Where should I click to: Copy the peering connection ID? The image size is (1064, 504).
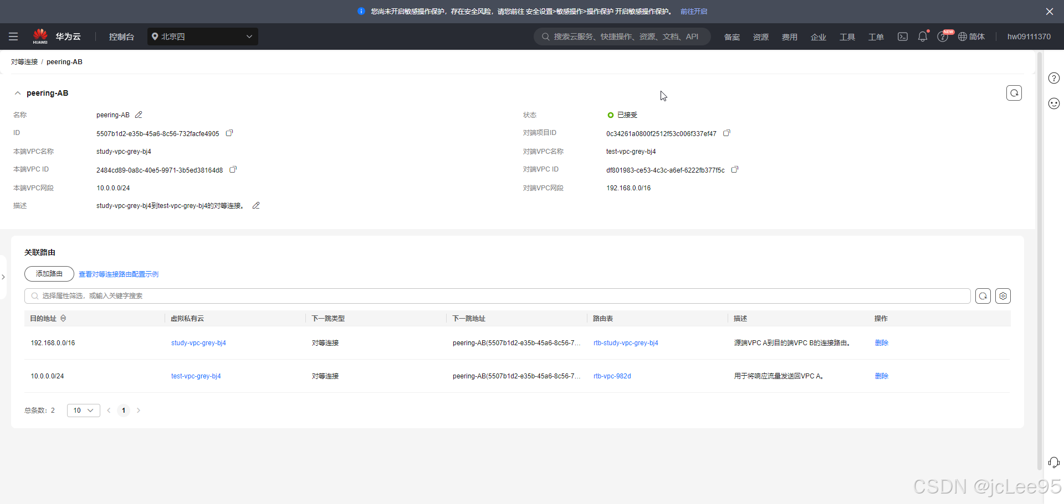(x=229, y=133)
